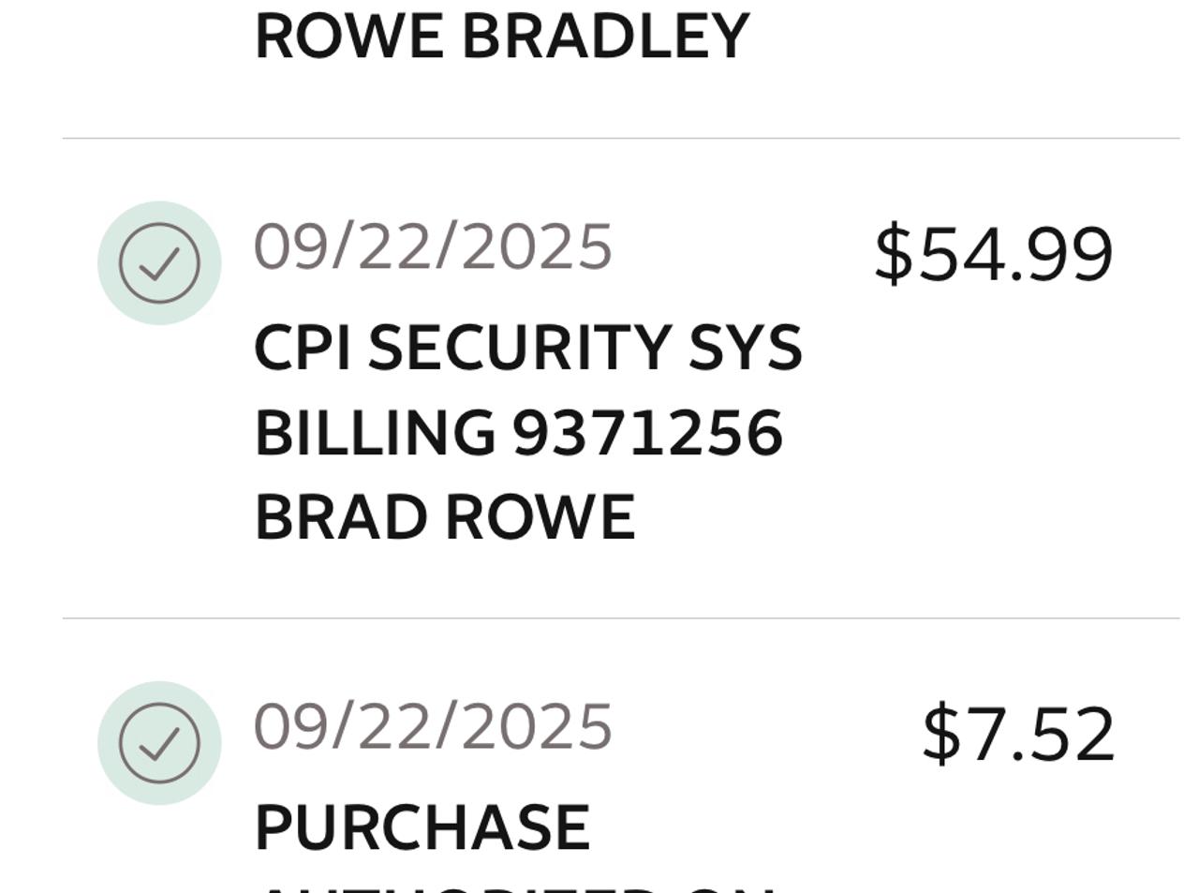The width and height of the screenshot is (1199, 893).
Task: Select the $7.52 transaction amount
Action: pos(1018,735)
